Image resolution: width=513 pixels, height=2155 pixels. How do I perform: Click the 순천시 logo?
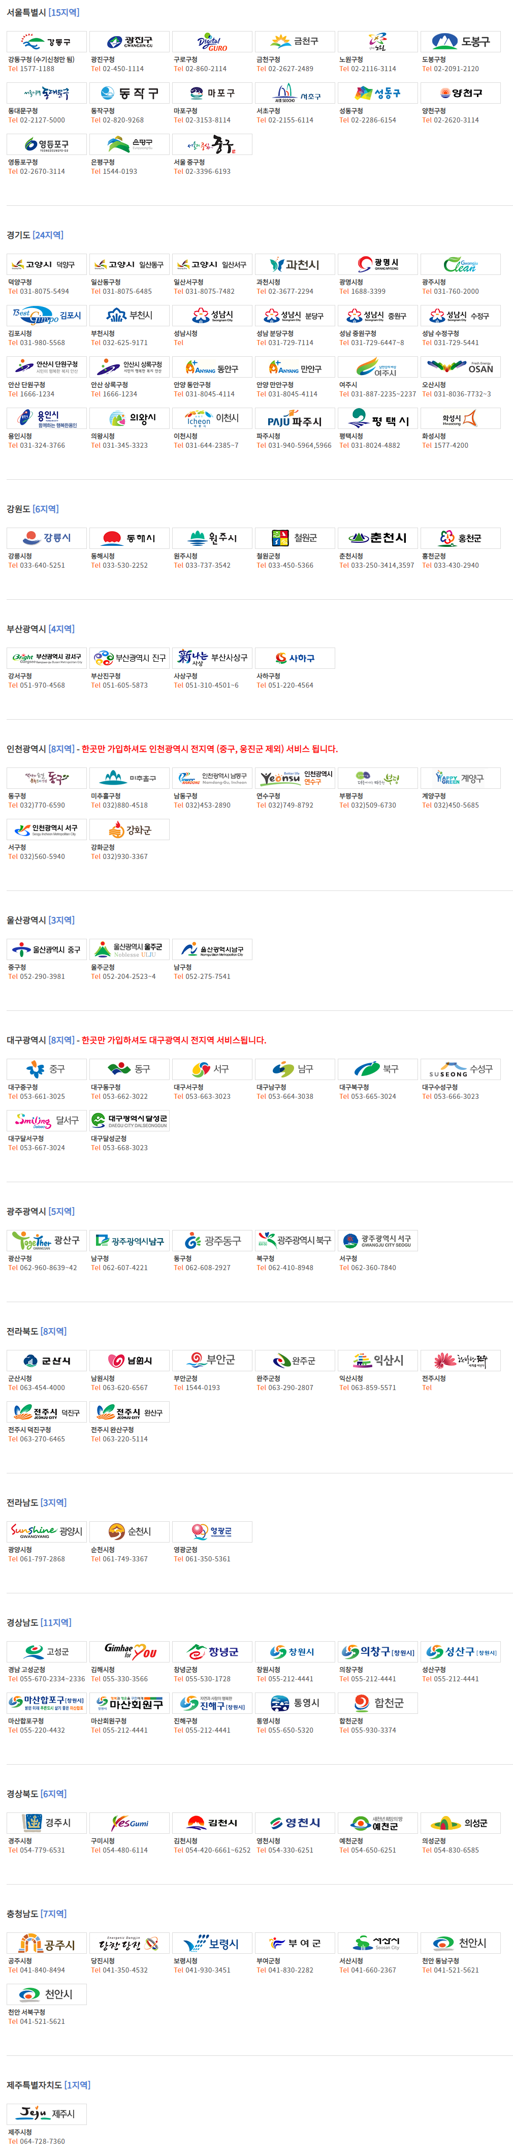tap(130, 1532)
